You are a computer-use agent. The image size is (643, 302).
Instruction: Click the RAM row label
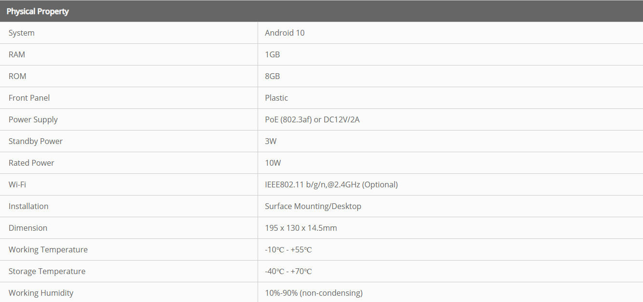pos(17,54)
